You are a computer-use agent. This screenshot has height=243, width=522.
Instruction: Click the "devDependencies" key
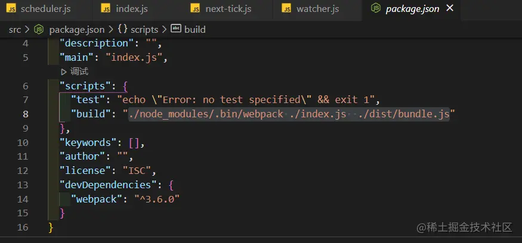pos(109,185)
